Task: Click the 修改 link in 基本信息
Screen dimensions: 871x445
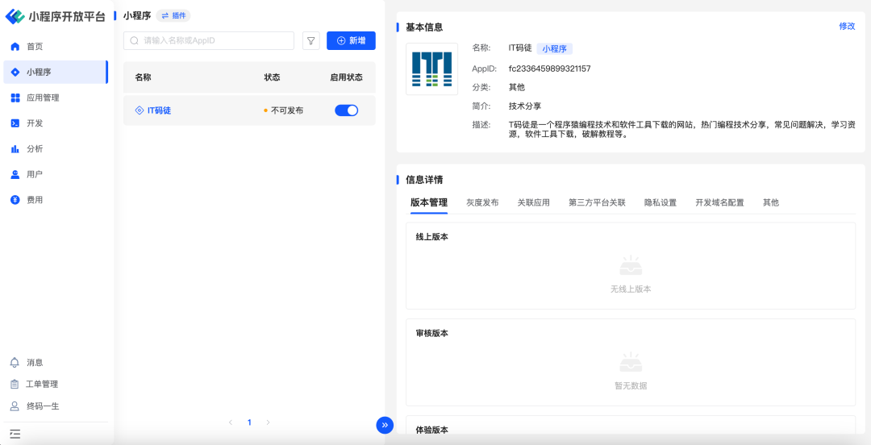Action: pos(847,26)
